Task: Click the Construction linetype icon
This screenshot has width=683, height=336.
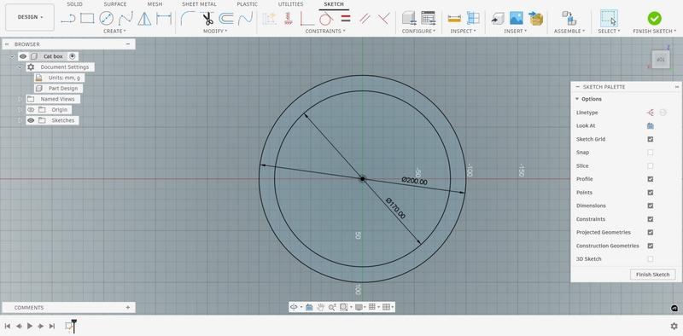Action: tap(651, 113)
